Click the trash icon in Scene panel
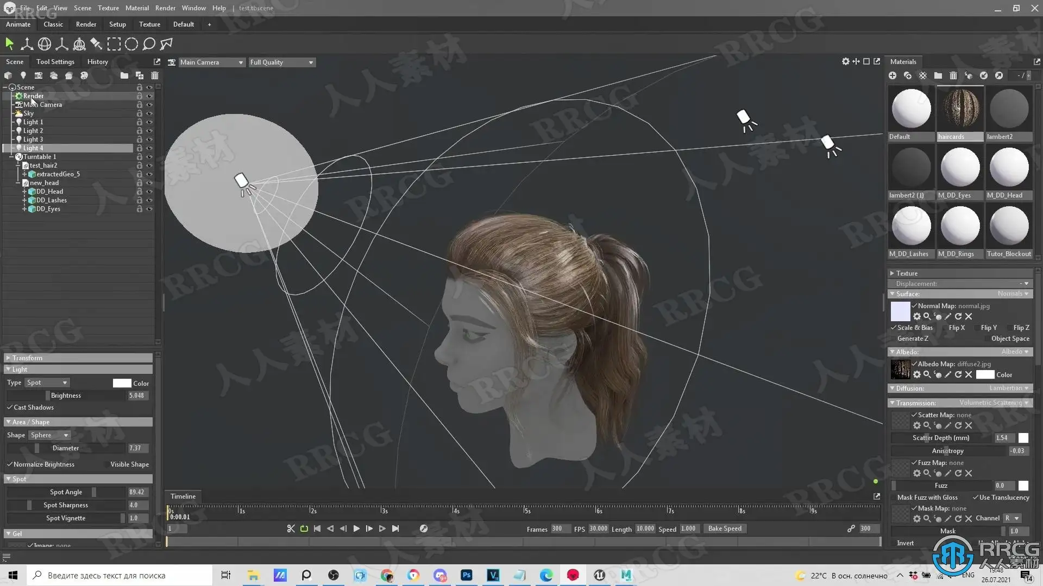The image size is (1043, 586). [x=155, y=75]
